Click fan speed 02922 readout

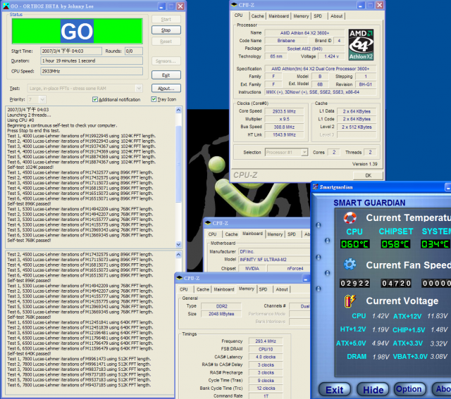click(354, 283)
